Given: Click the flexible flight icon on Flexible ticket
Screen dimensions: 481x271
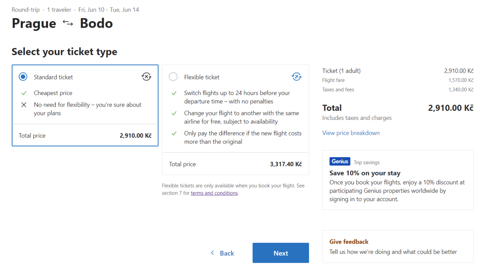Looking at the screenshot, I should coord(297,77).
